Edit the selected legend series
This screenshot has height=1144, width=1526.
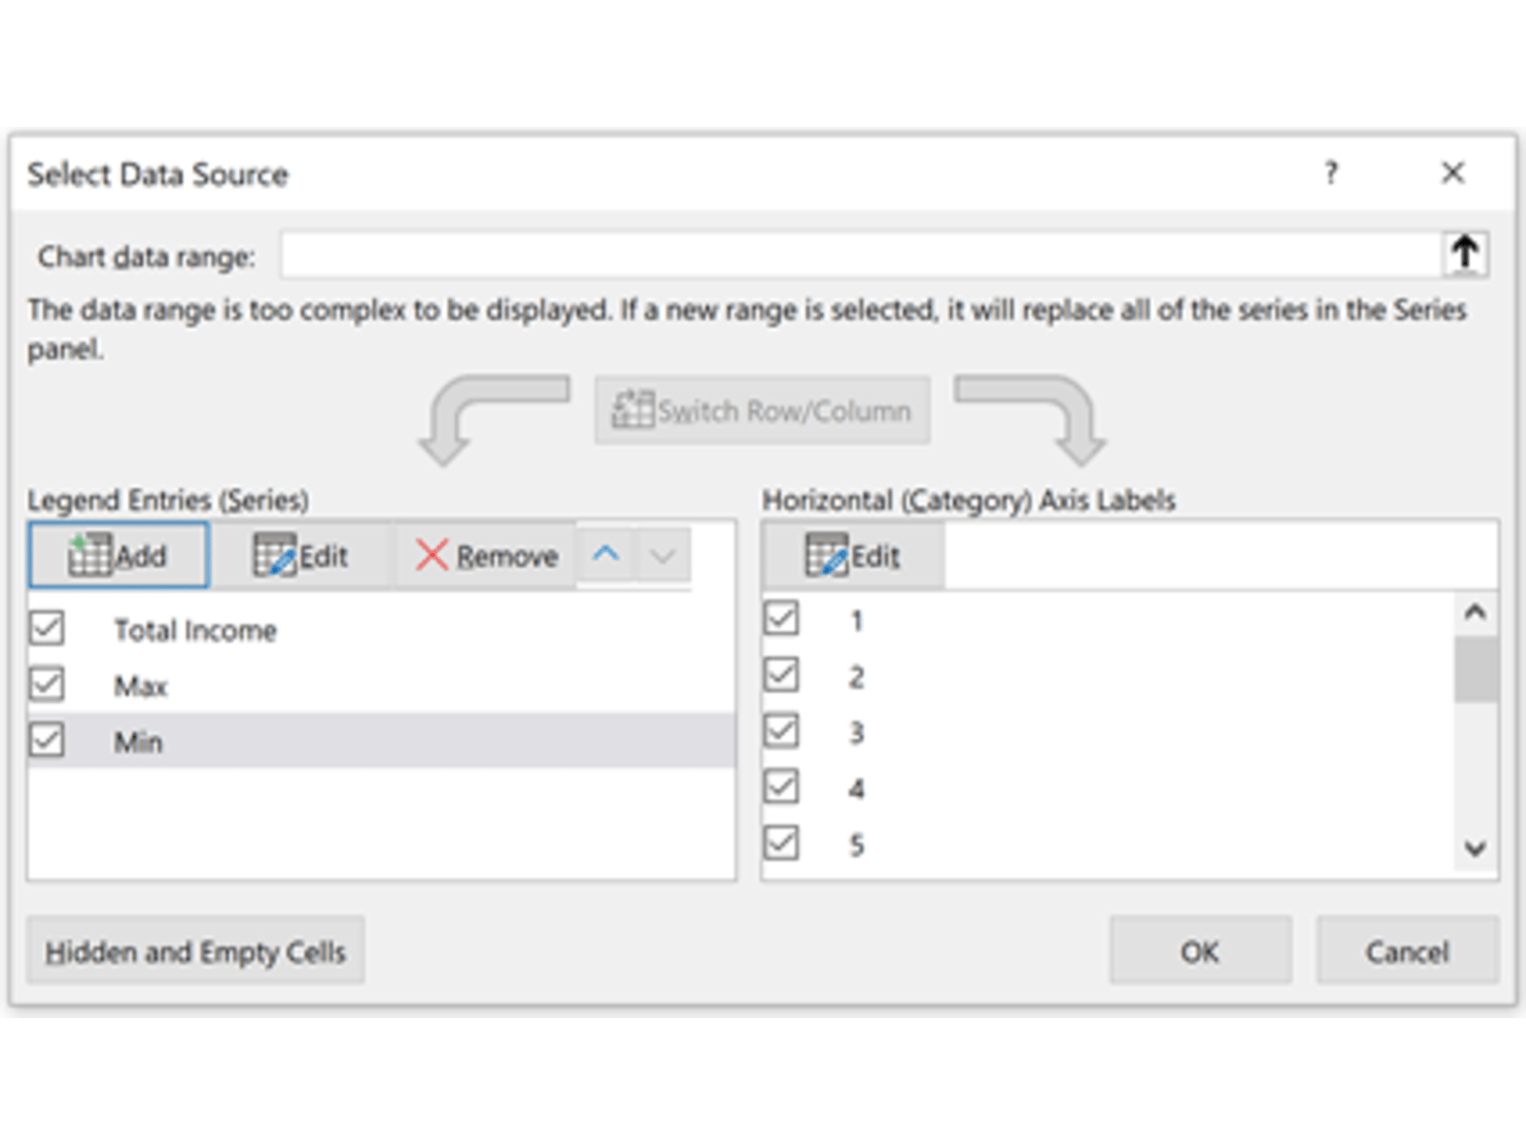click(301, 555)
